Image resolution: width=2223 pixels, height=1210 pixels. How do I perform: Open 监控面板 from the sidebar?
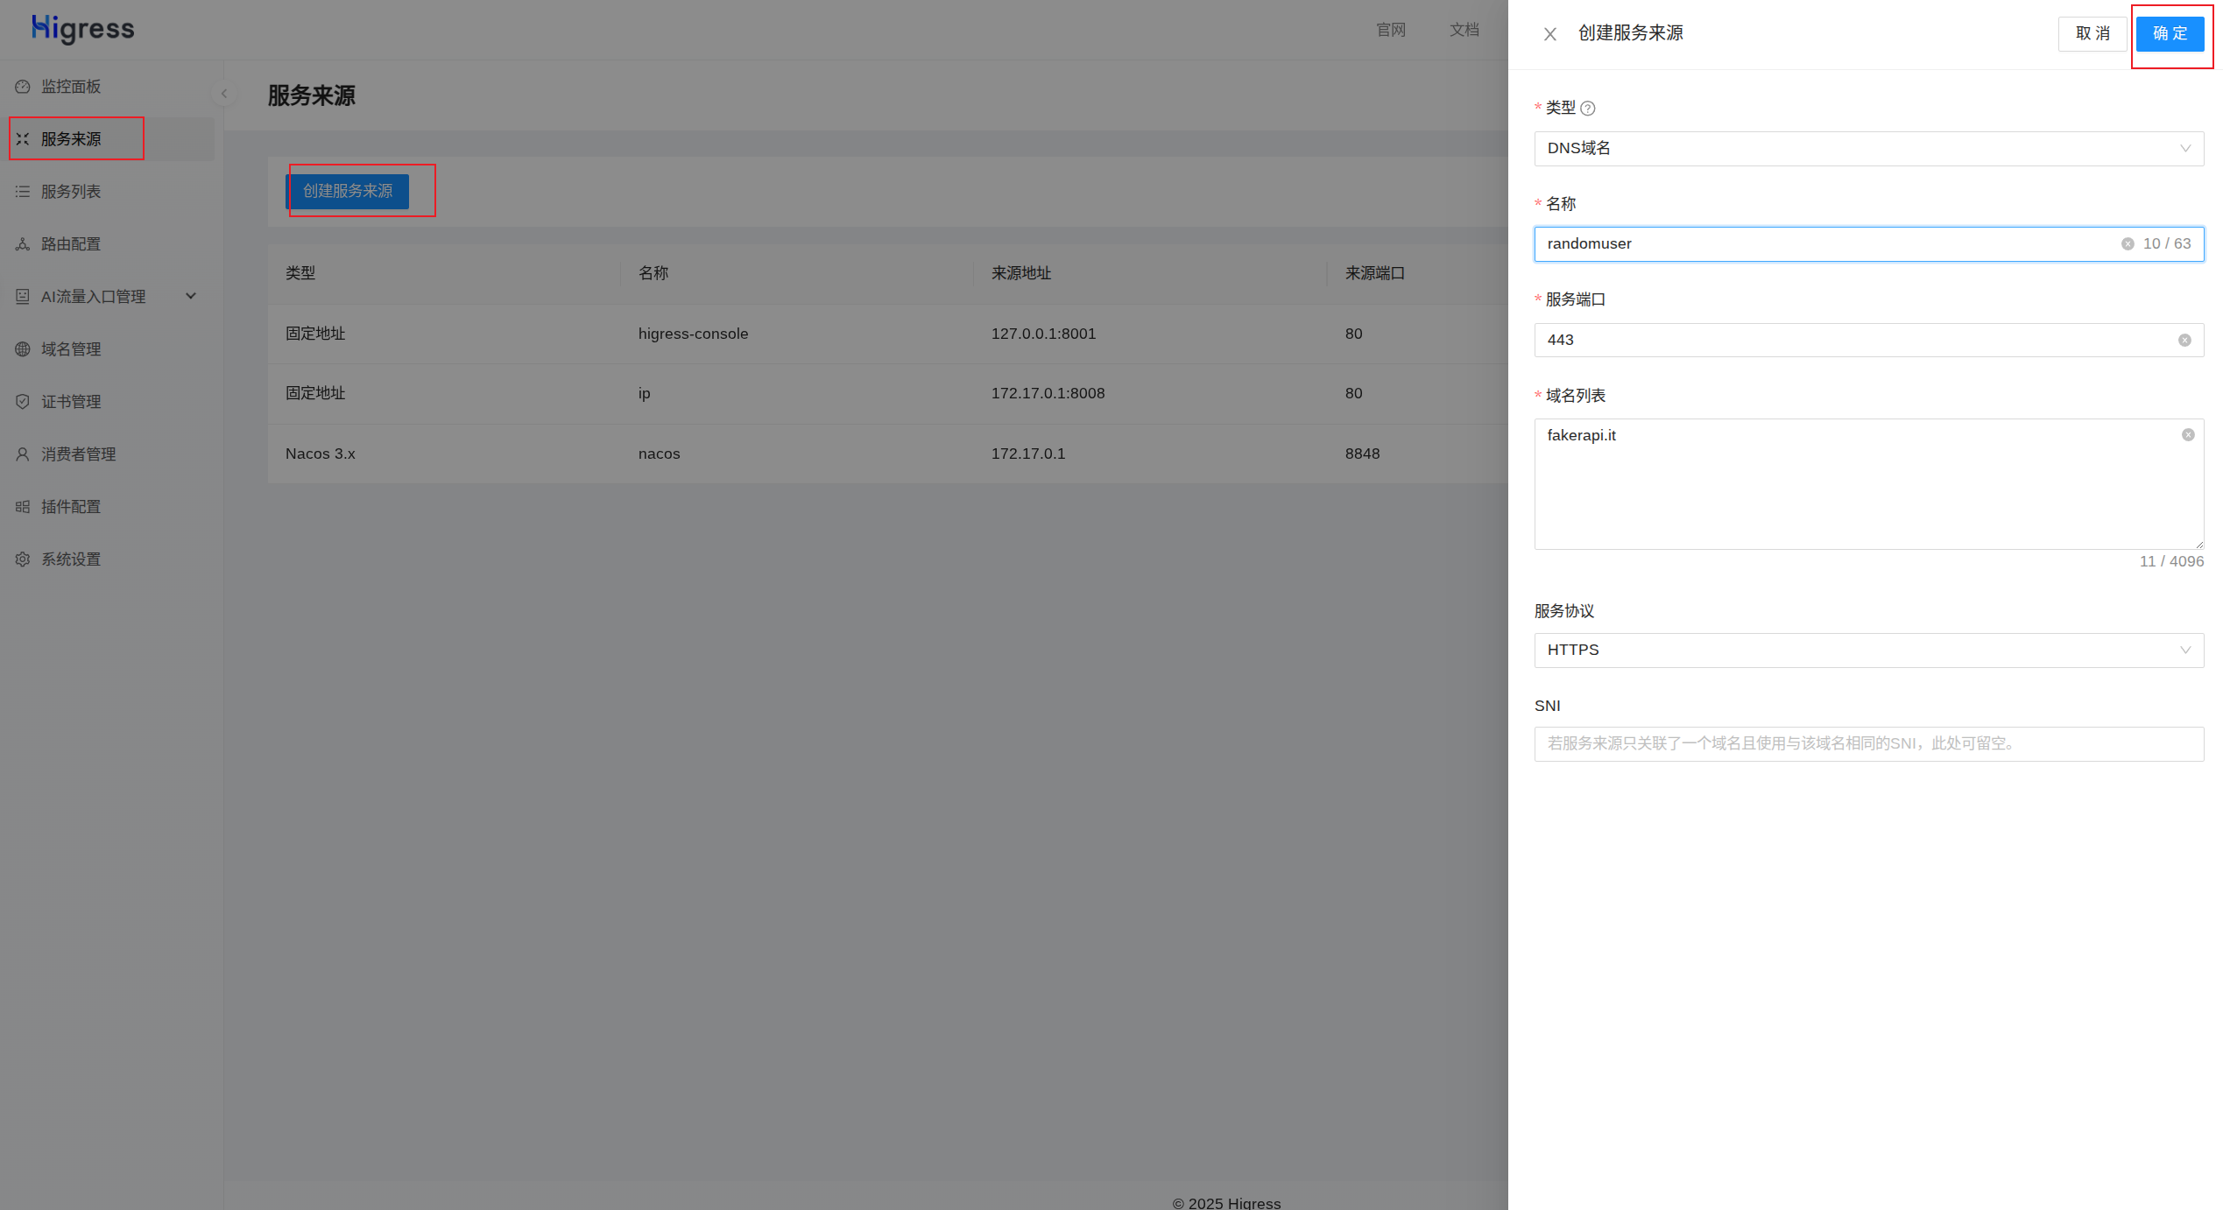coord(71,87)
